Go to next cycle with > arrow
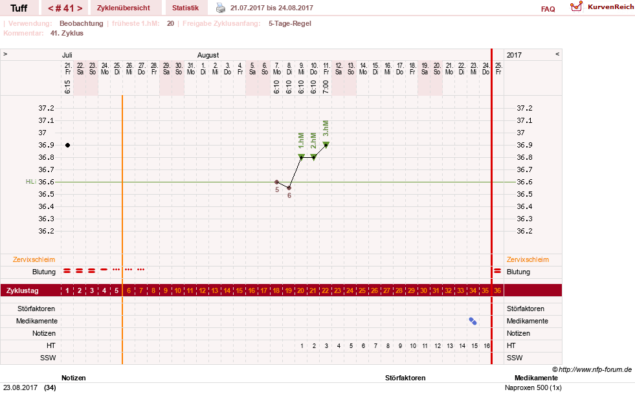This screenshot has width=635, height=403. (80, 8)
